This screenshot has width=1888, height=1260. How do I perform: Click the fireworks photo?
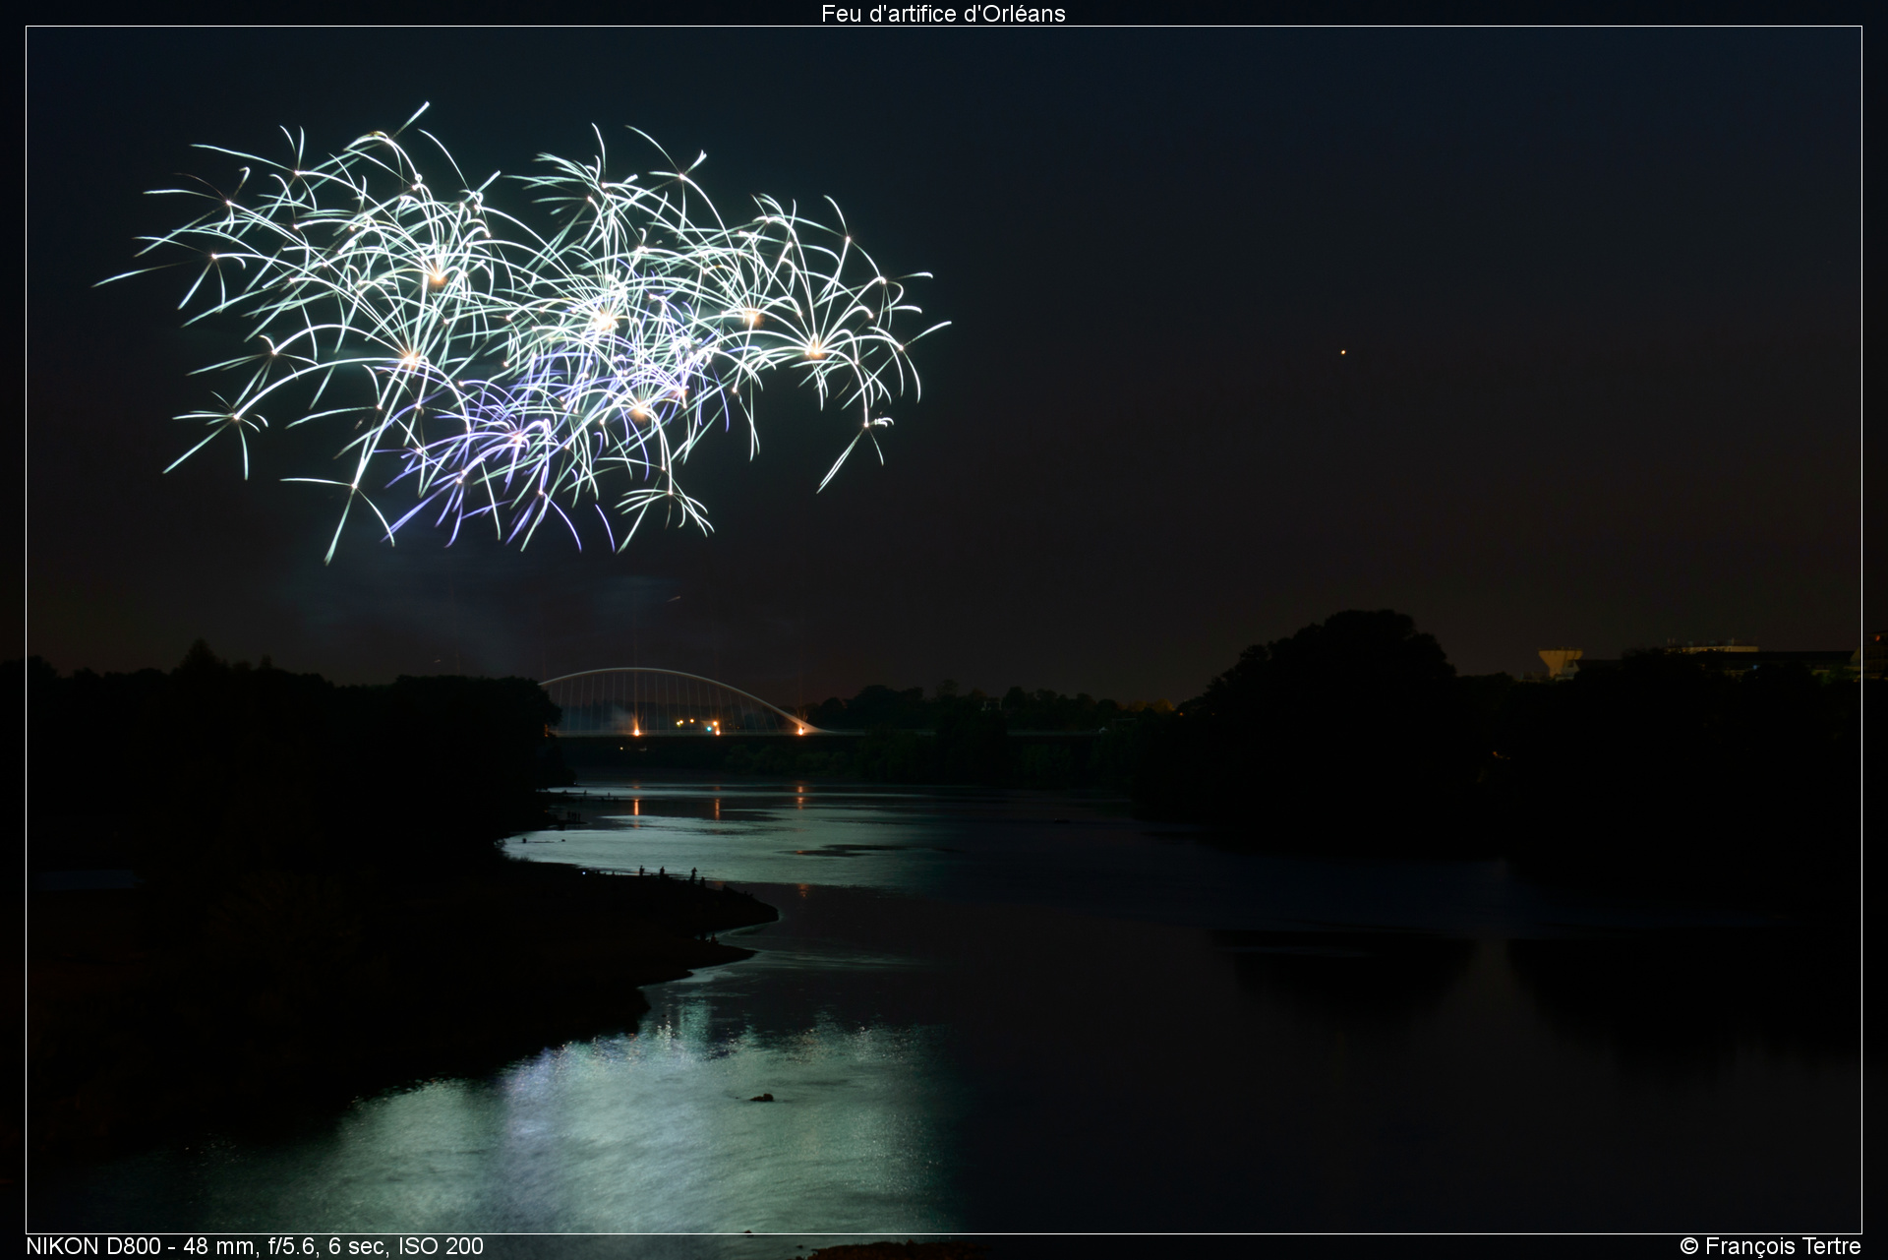tap(943, 630)
